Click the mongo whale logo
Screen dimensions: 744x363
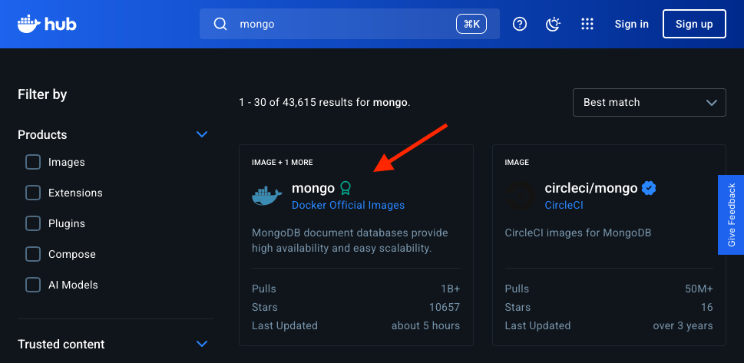click(267, 196)
